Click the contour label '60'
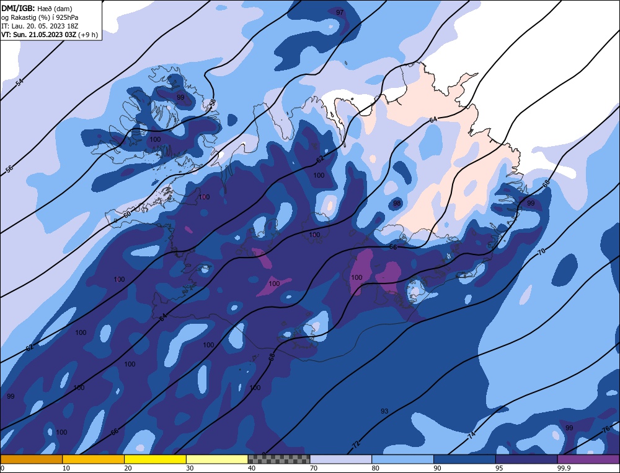 click(126, 214)
